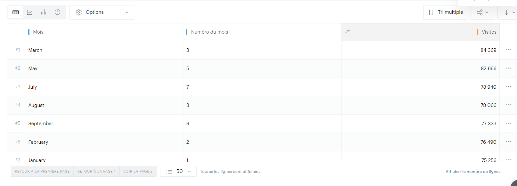Screen dimensions: 517x186
Task: Click Voir la page 2
Action: (138, 172)
